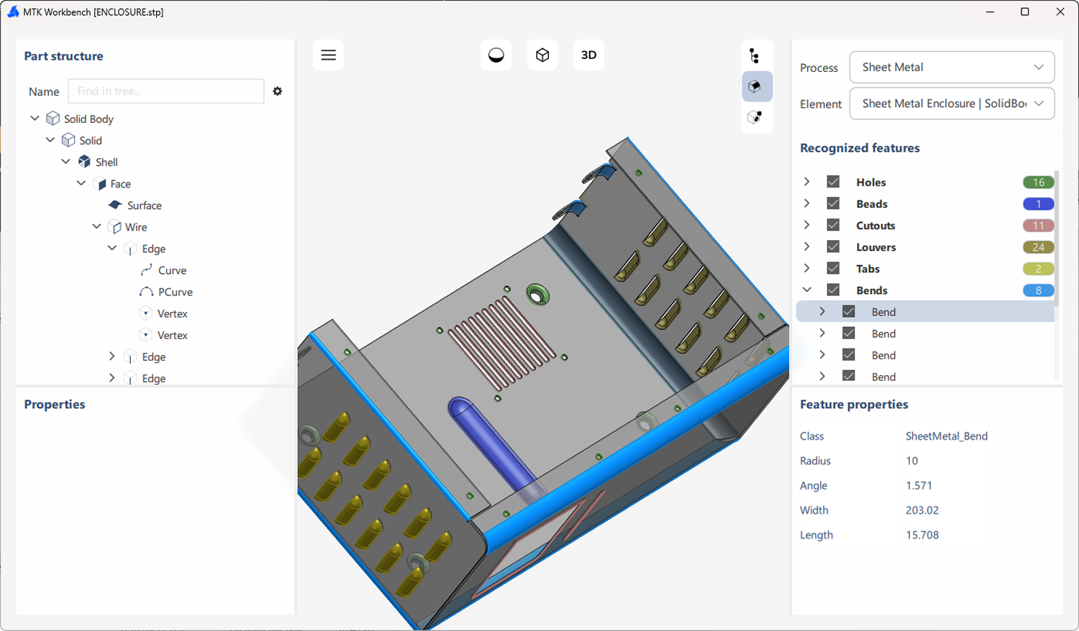Disable the Louvers visibility checkbox
The image size is (1079, 631).
tap(832, 247)
